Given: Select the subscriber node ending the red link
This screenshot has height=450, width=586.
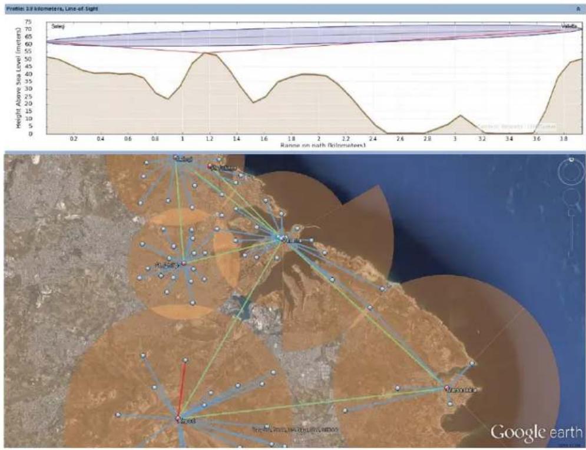Looking at the screenshot, I should [x=186, y=360].
